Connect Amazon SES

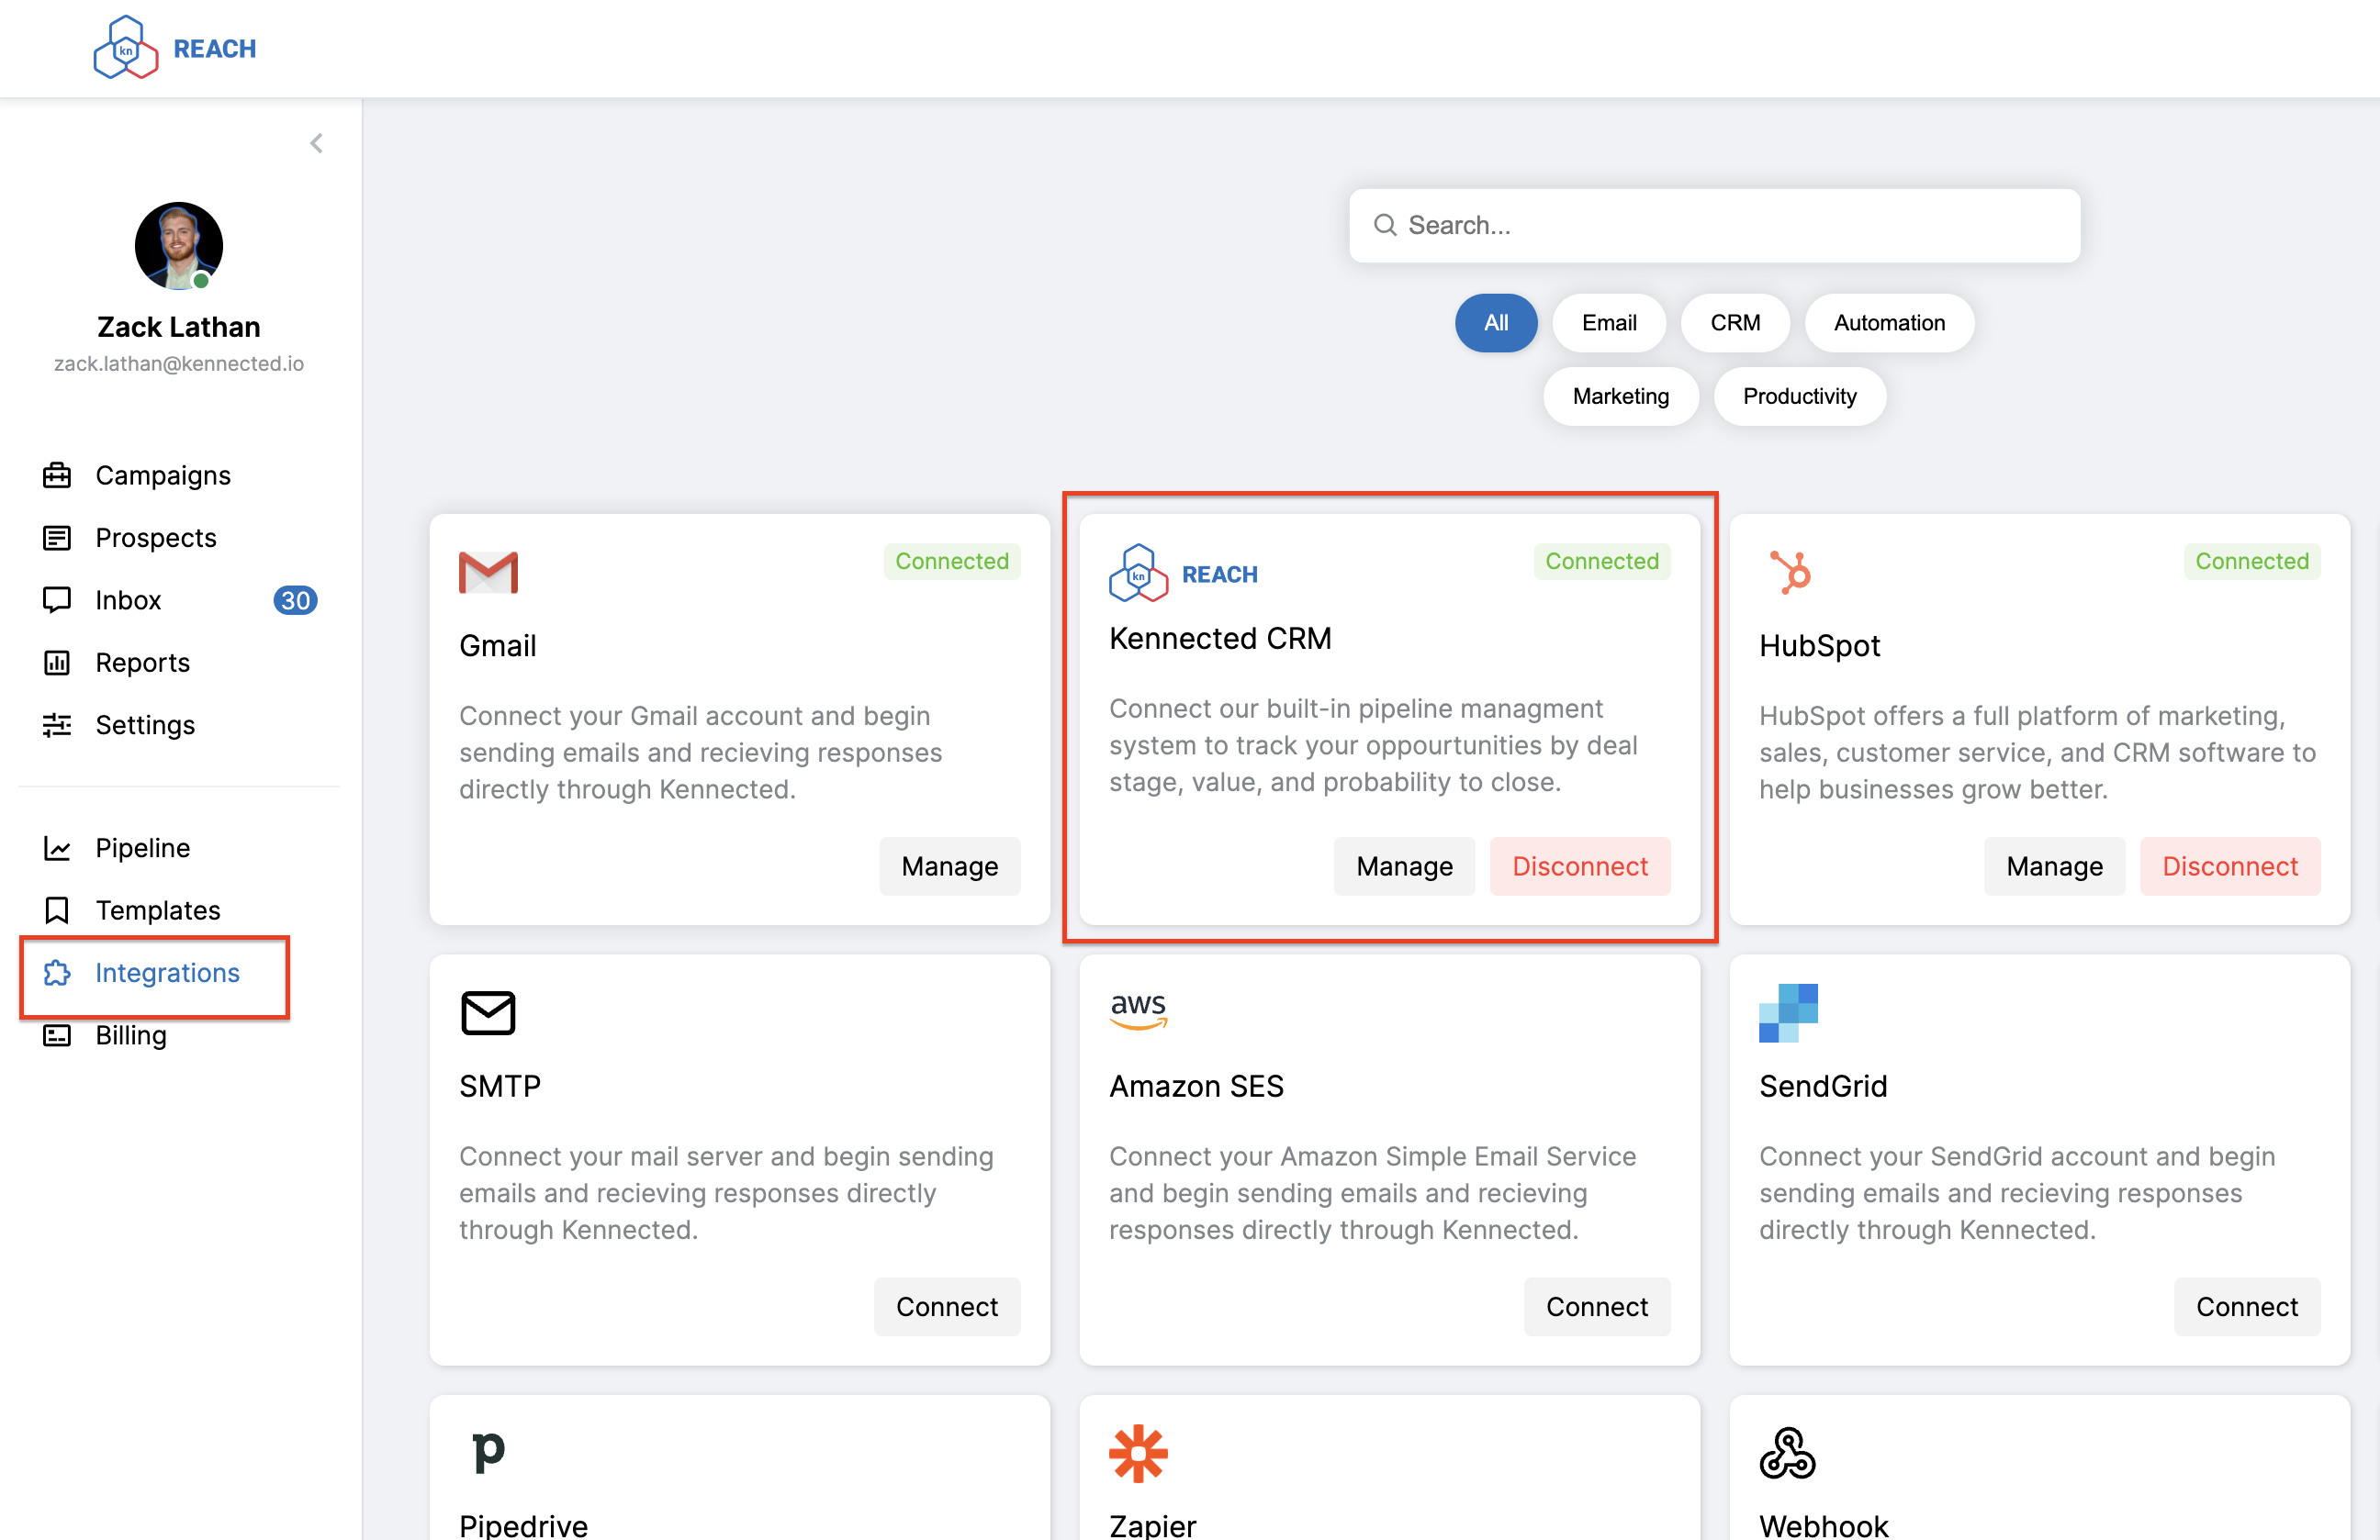tap(1596, 1307)
